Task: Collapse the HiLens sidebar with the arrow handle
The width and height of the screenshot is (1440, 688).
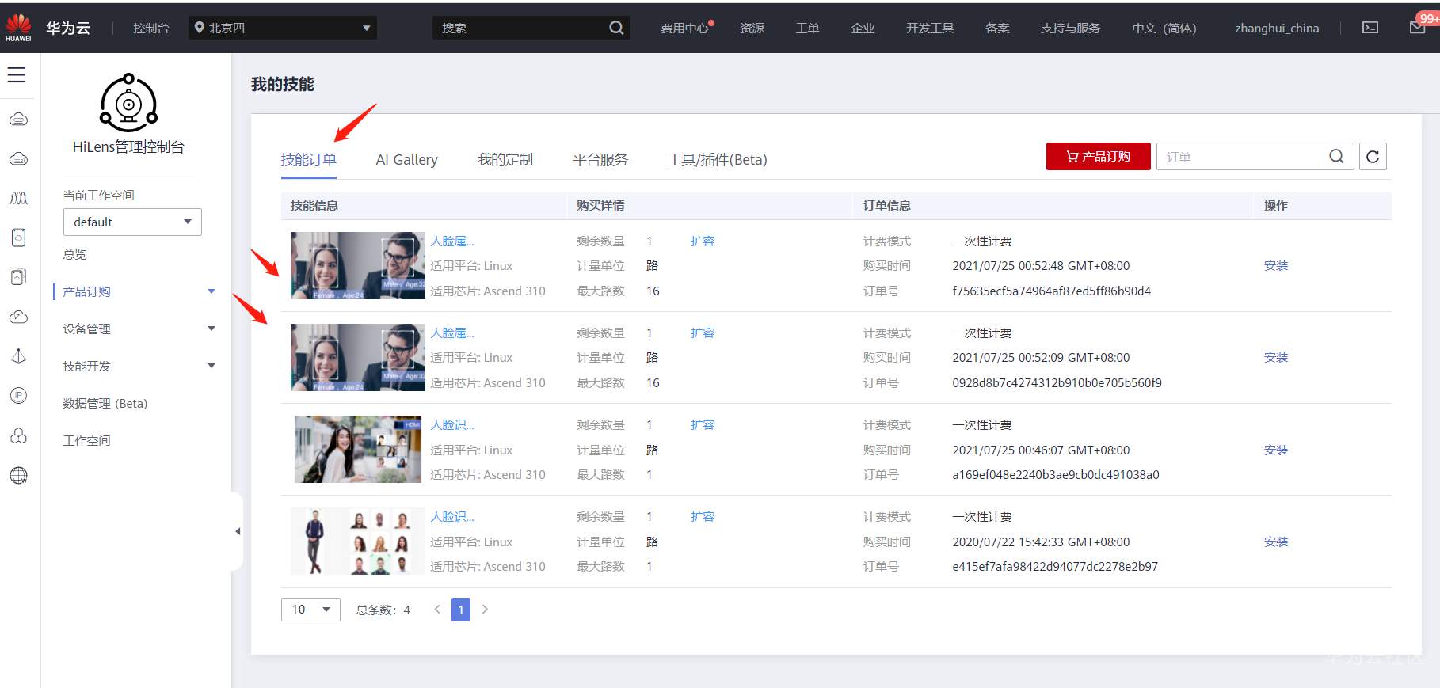Action: click(237, 531)
